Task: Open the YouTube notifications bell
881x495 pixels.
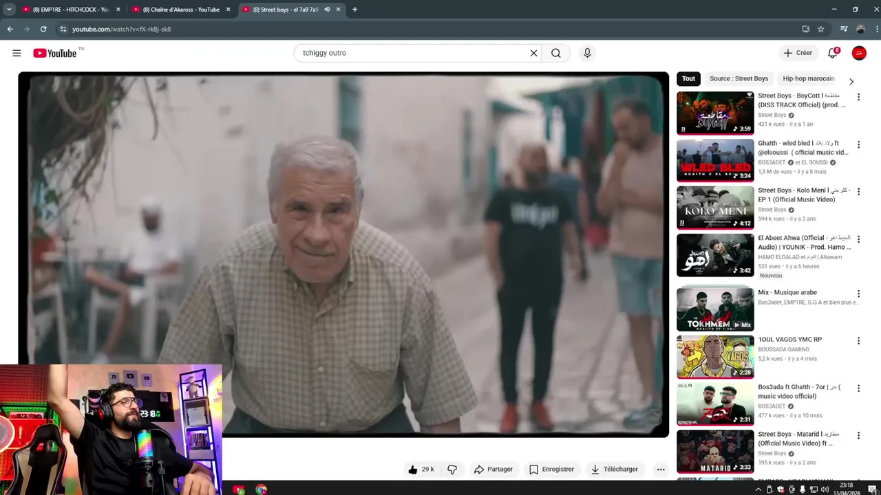Action: point(833,53)
